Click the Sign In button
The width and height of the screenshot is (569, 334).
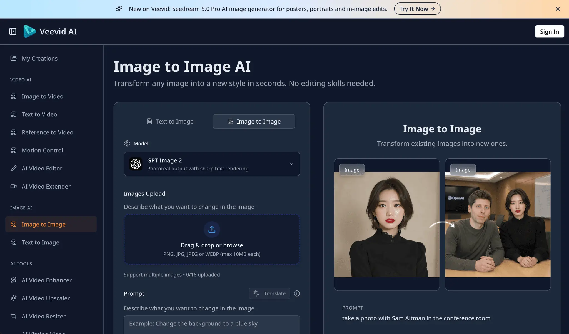coord(549,31)
